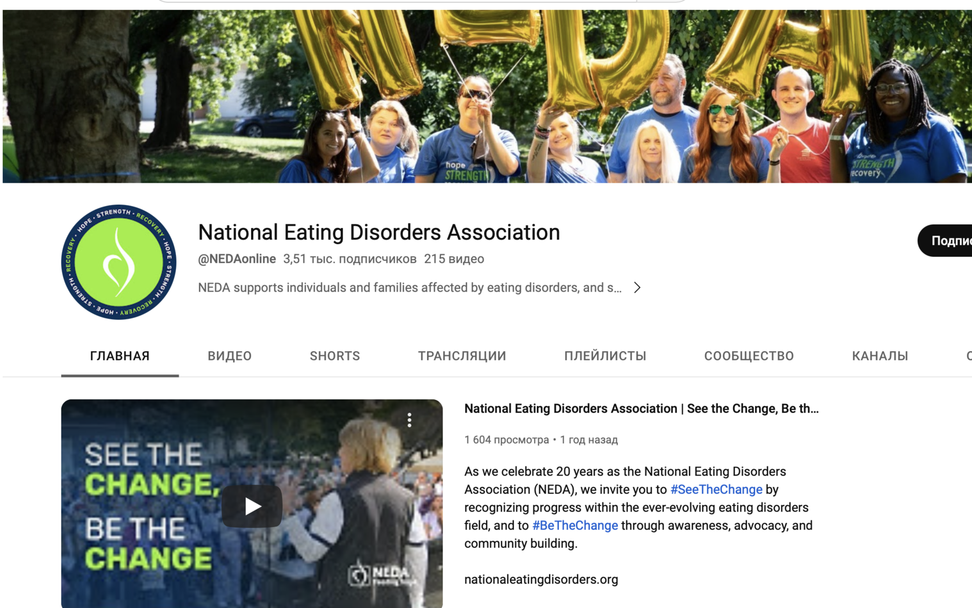Open the СООБЩЕСТВО tab
Image resolution: width=972 pixels, height=608 pixels.
[x=749, y=356]
